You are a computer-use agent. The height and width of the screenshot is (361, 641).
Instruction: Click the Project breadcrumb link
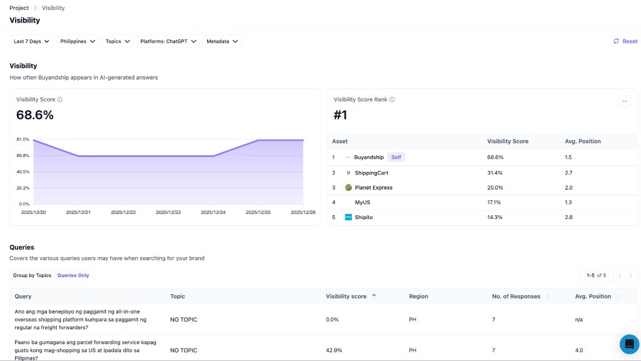(x=19, y=8)
